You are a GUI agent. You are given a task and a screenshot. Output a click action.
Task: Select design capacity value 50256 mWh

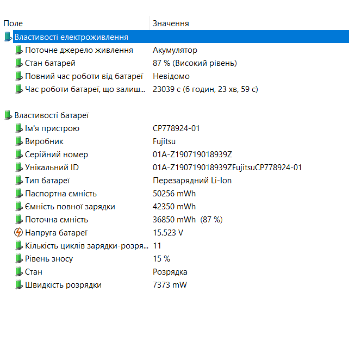174,194
